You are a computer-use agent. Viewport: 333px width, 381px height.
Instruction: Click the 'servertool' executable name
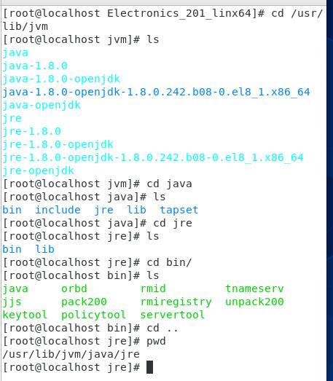click(x=173, y=315)
